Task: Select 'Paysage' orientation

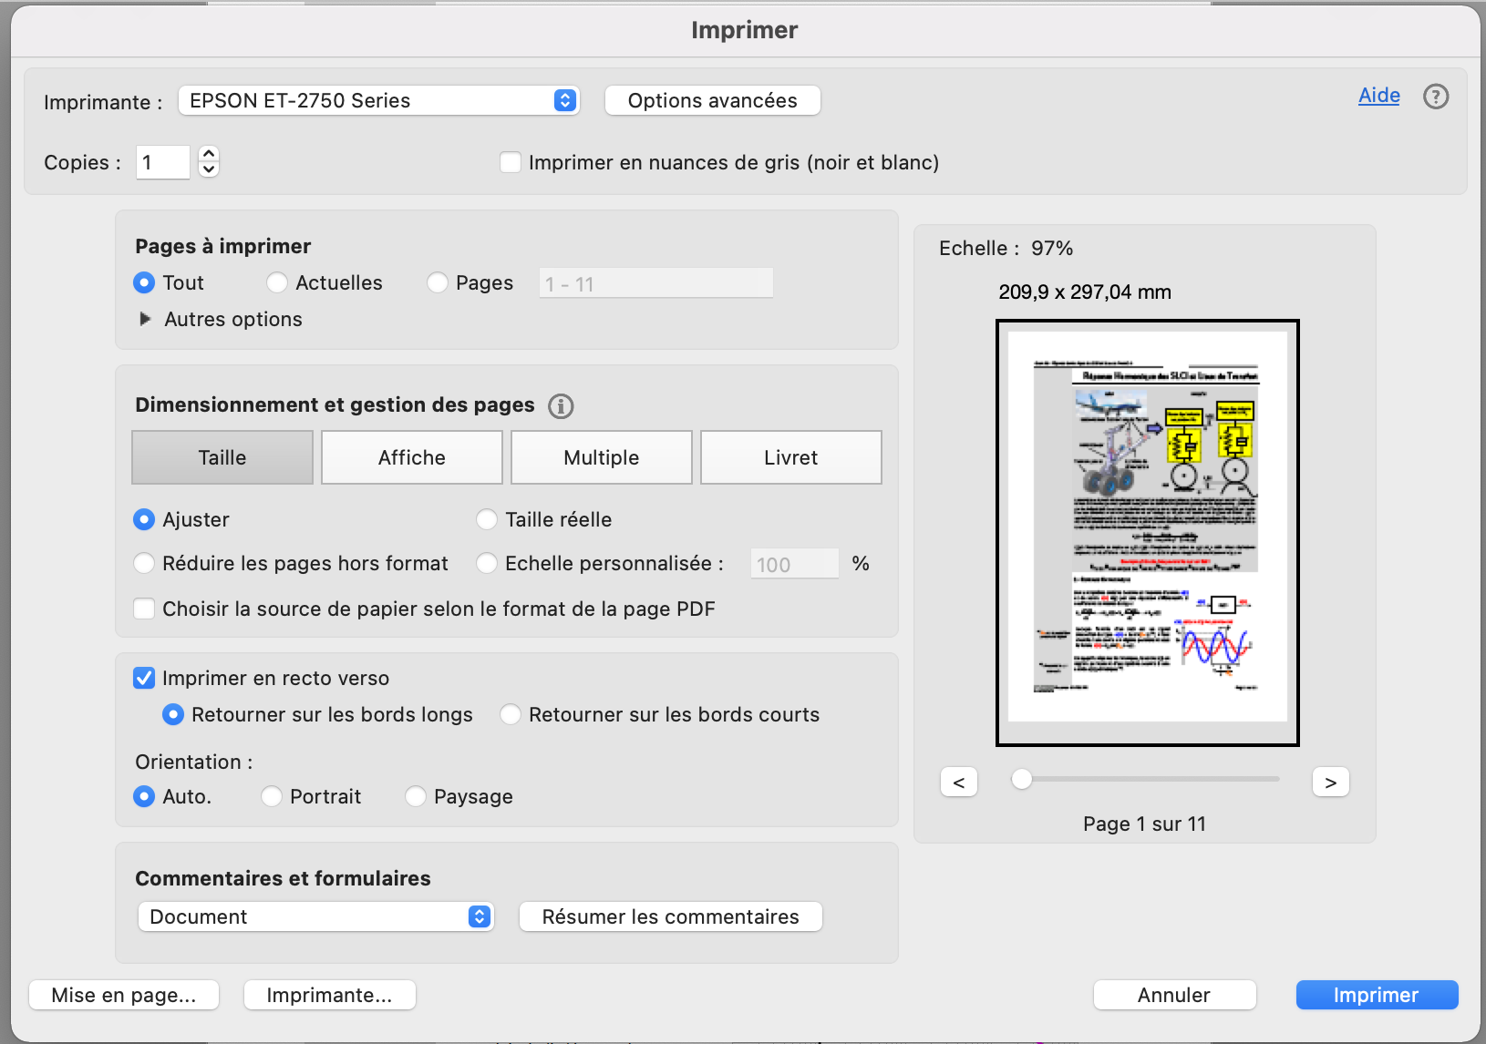Action: coord(417,796)
